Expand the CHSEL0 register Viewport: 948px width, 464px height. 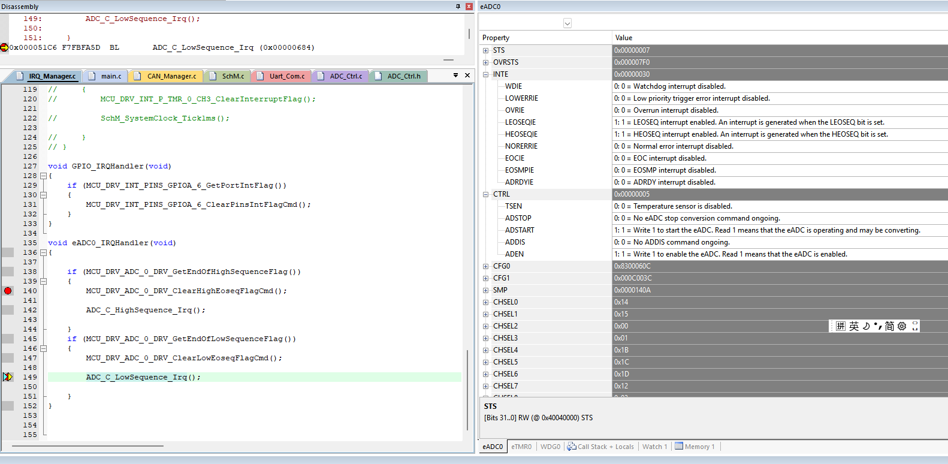(x=486, y=302)
